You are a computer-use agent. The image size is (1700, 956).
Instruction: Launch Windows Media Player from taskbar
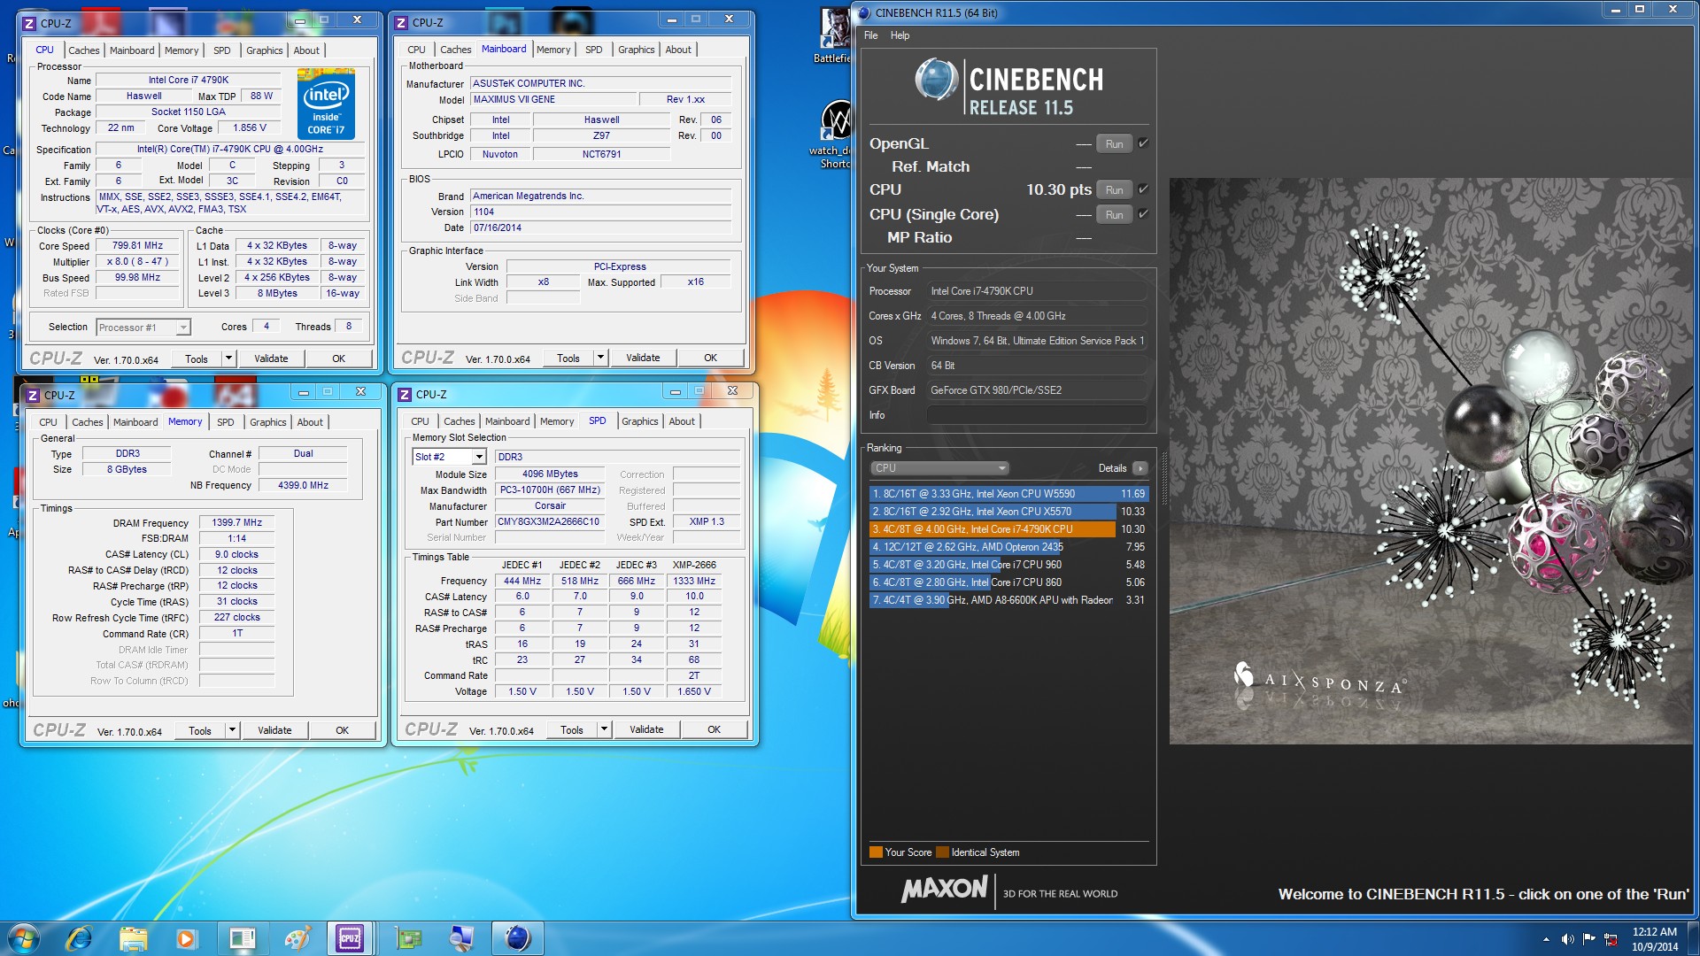[186, 938]
